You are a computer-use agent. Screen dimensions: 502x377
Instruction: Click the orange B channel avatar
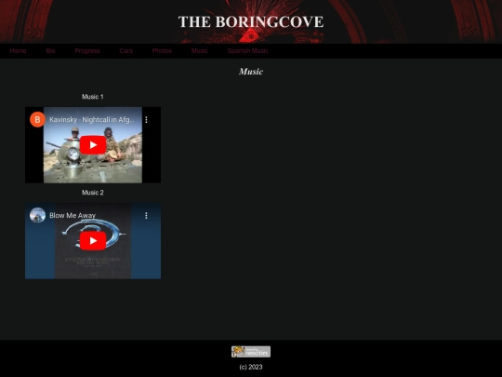coord(37,119)
